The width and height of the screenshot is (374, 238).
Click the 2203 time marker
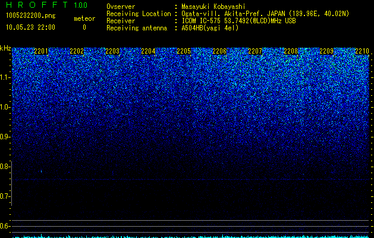tap(112, 51)
